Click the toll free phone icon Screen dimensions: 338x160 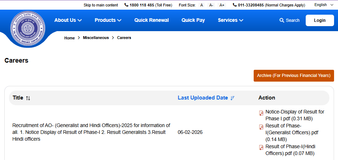(x=126, y=5)
